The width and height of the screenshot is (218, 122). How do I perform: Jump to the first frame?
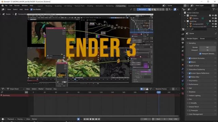click(85, 119)
